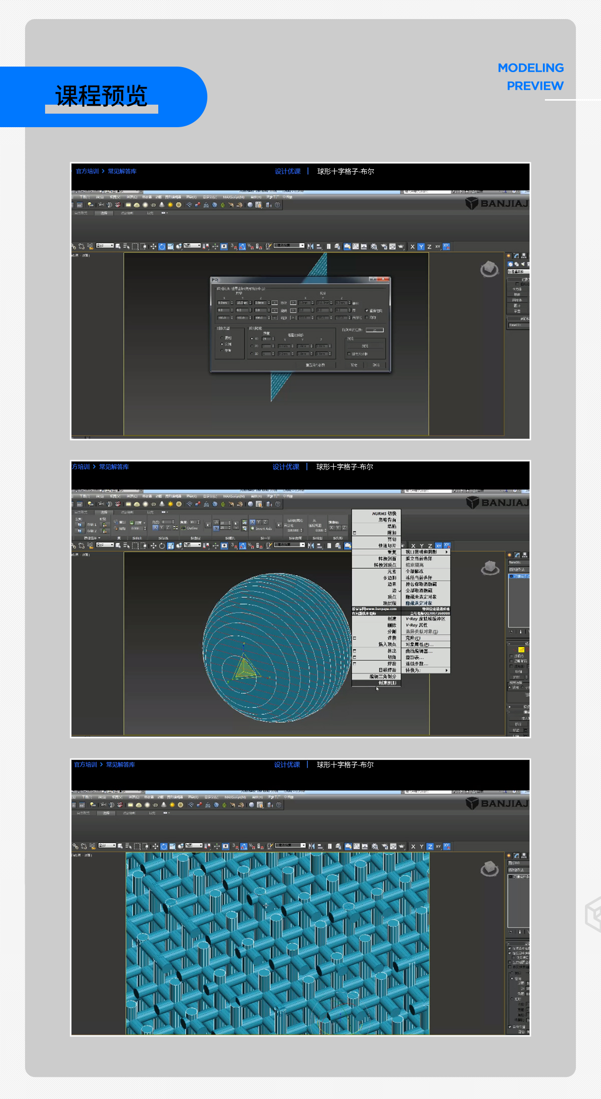Click 1D count field in Array dialog

point(266,339)
